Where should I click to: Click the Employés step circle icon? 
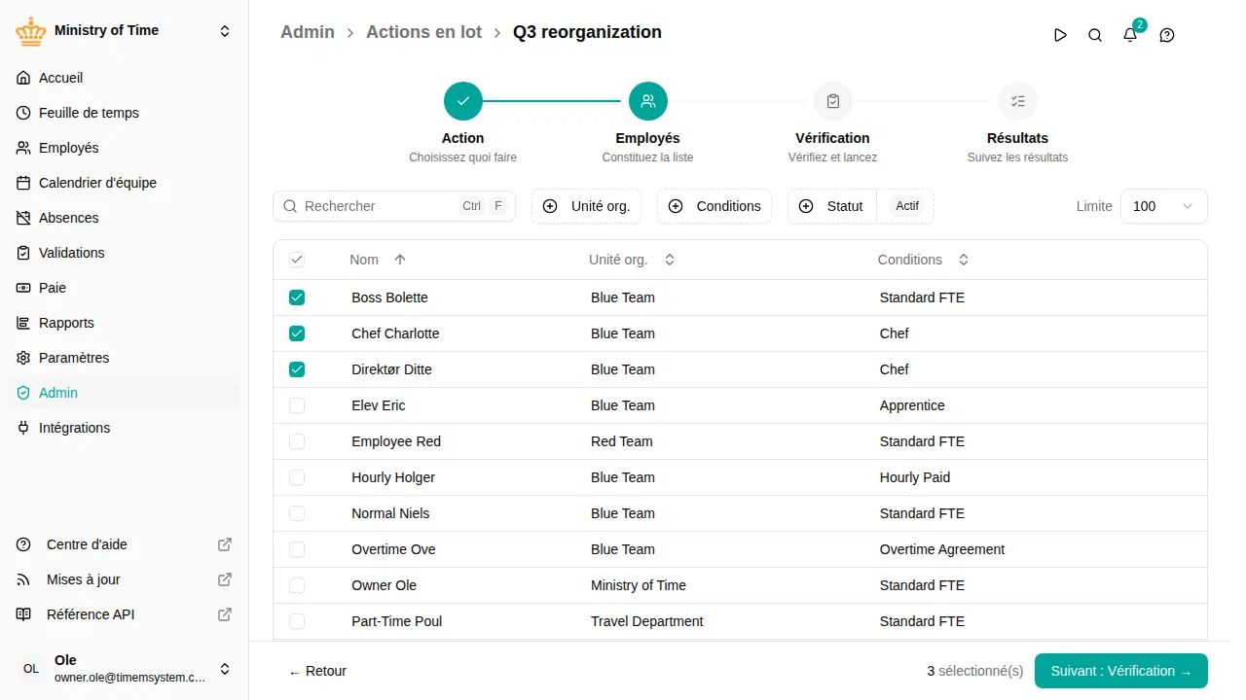648,101
